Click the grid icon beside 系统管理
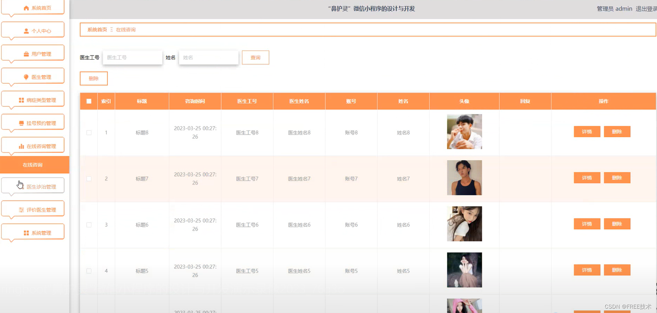Screen dimensions: 657x313 pyautogui.click(x=26, y=233)
